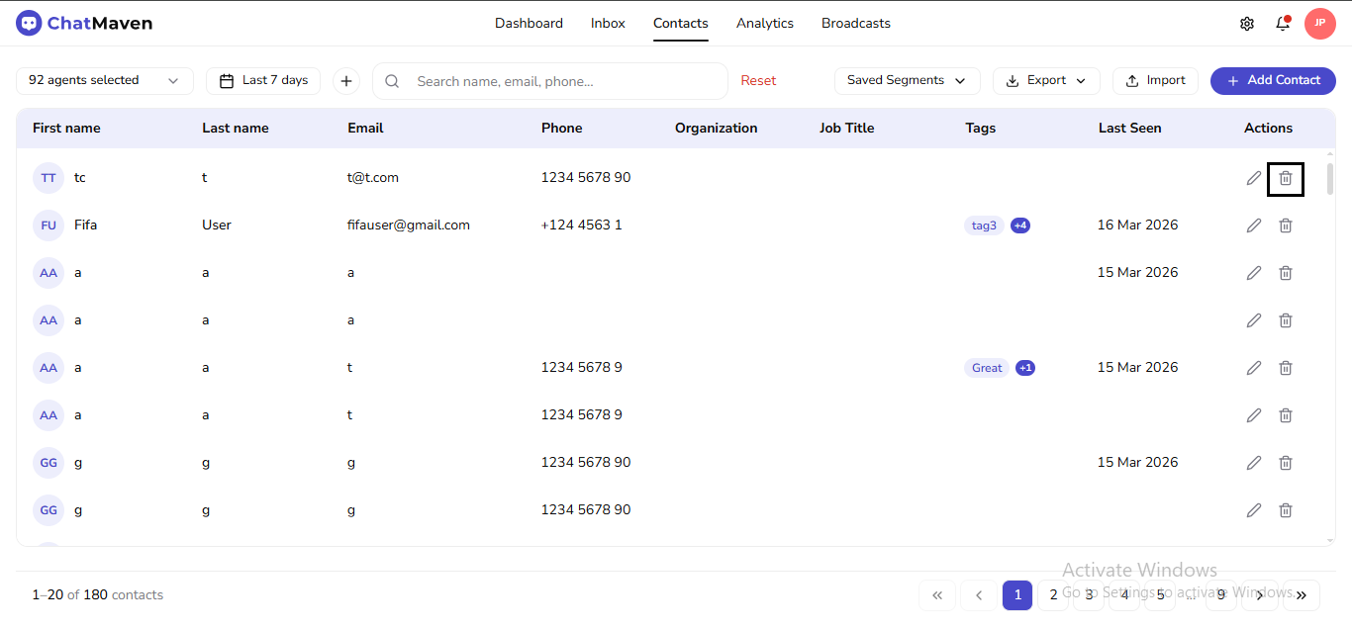Go to page 2 of contacts
Viewport: 1352px width, 630px height.
pyautogui.click(x=1052, y=594)
